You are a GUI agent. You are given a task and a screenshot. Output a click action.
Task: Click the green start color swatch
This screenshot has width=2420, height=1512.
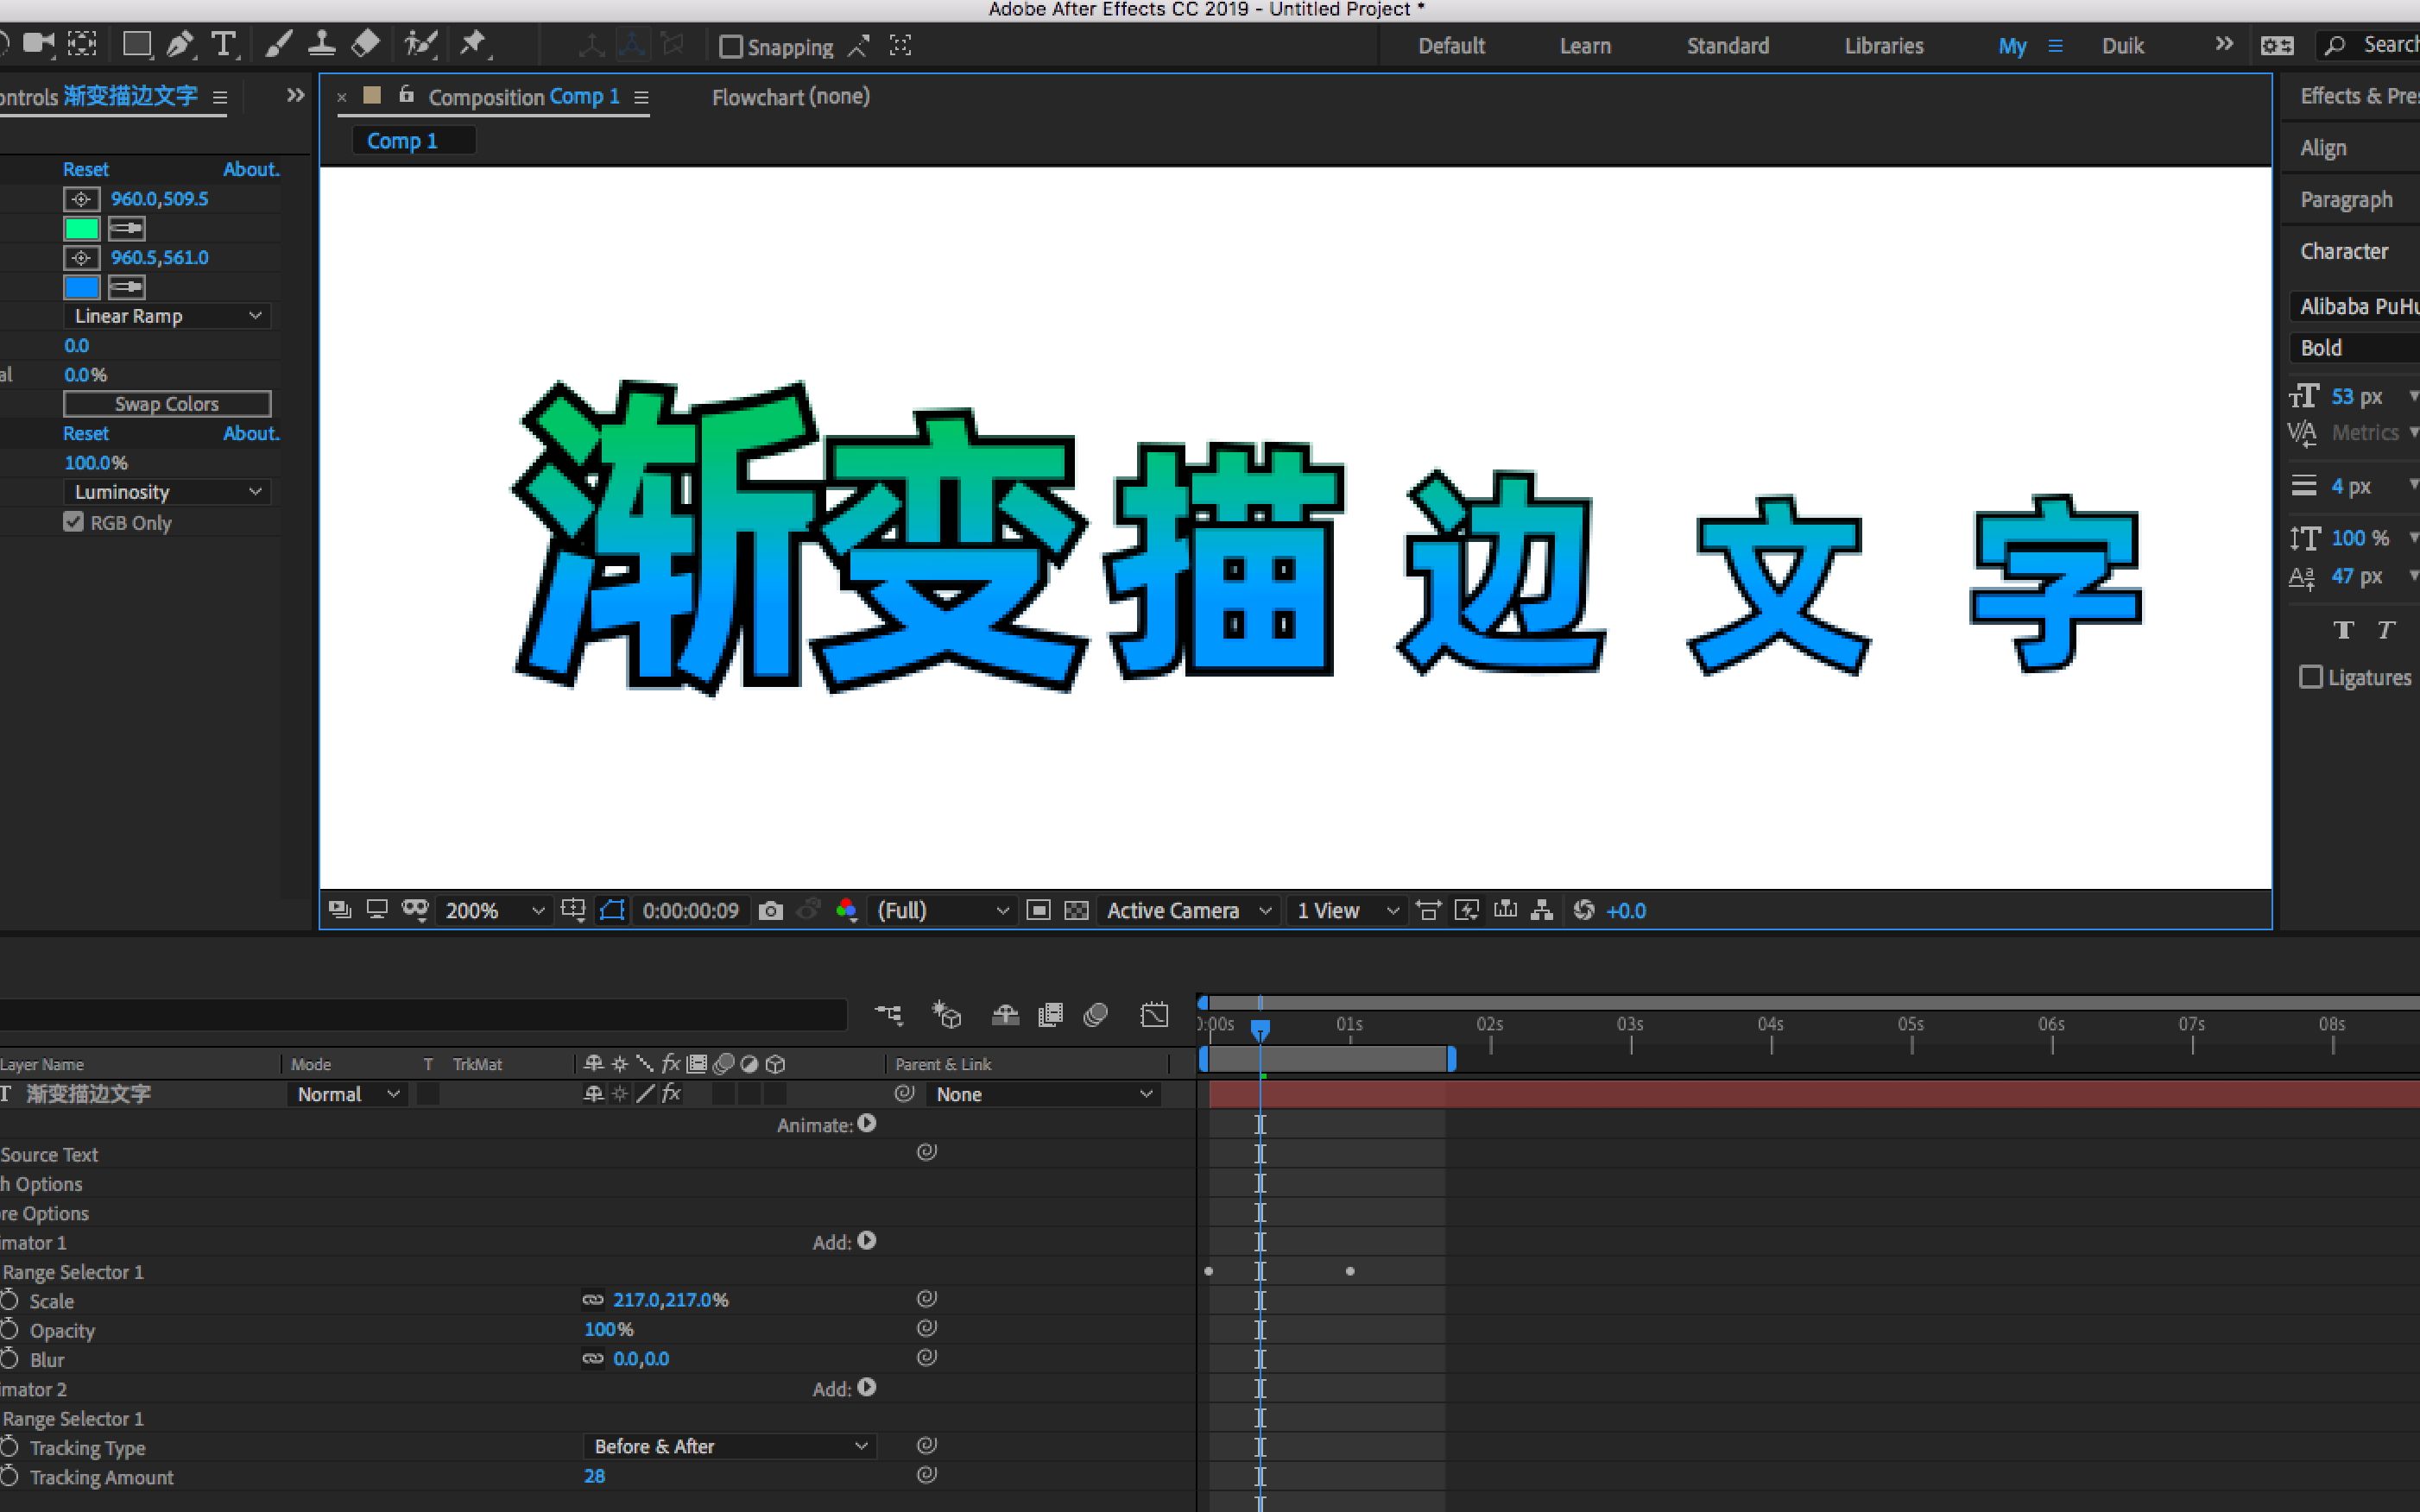pyautogui.click(x=81, y=228)
